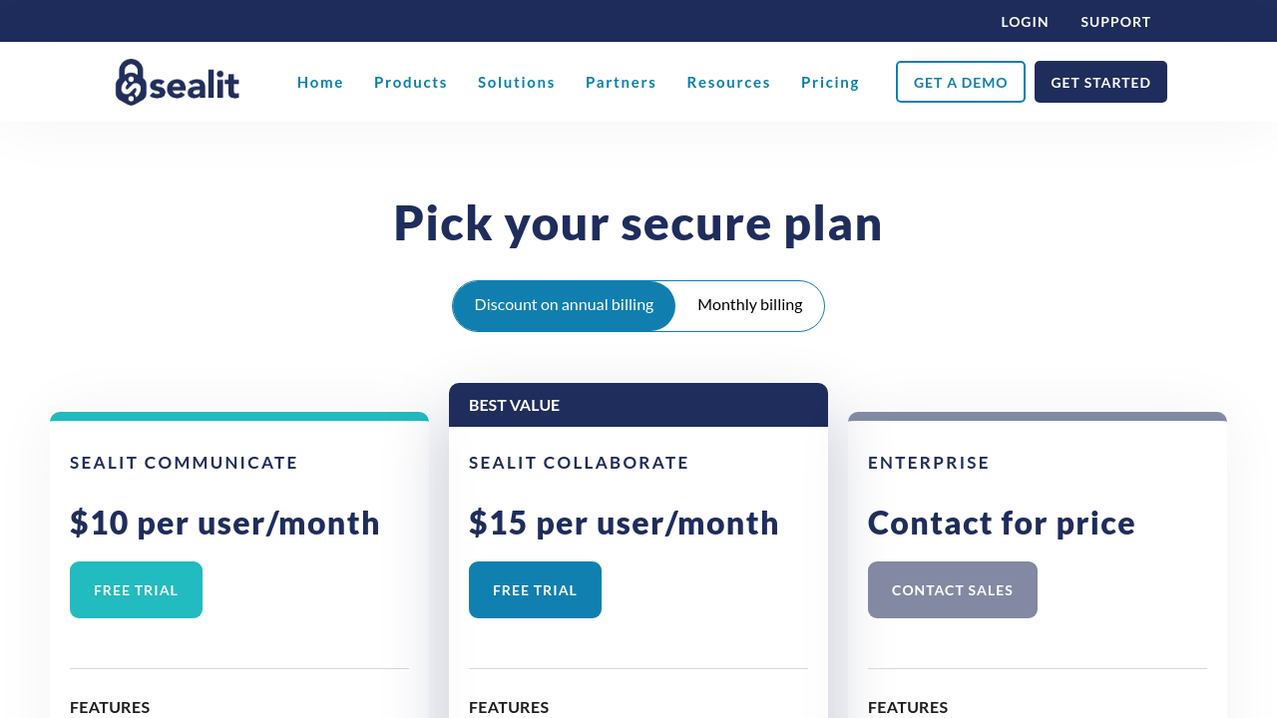Open the Partners navigation menu
The height and width of the screenshot is (718, 1277).
pos(621,82)
